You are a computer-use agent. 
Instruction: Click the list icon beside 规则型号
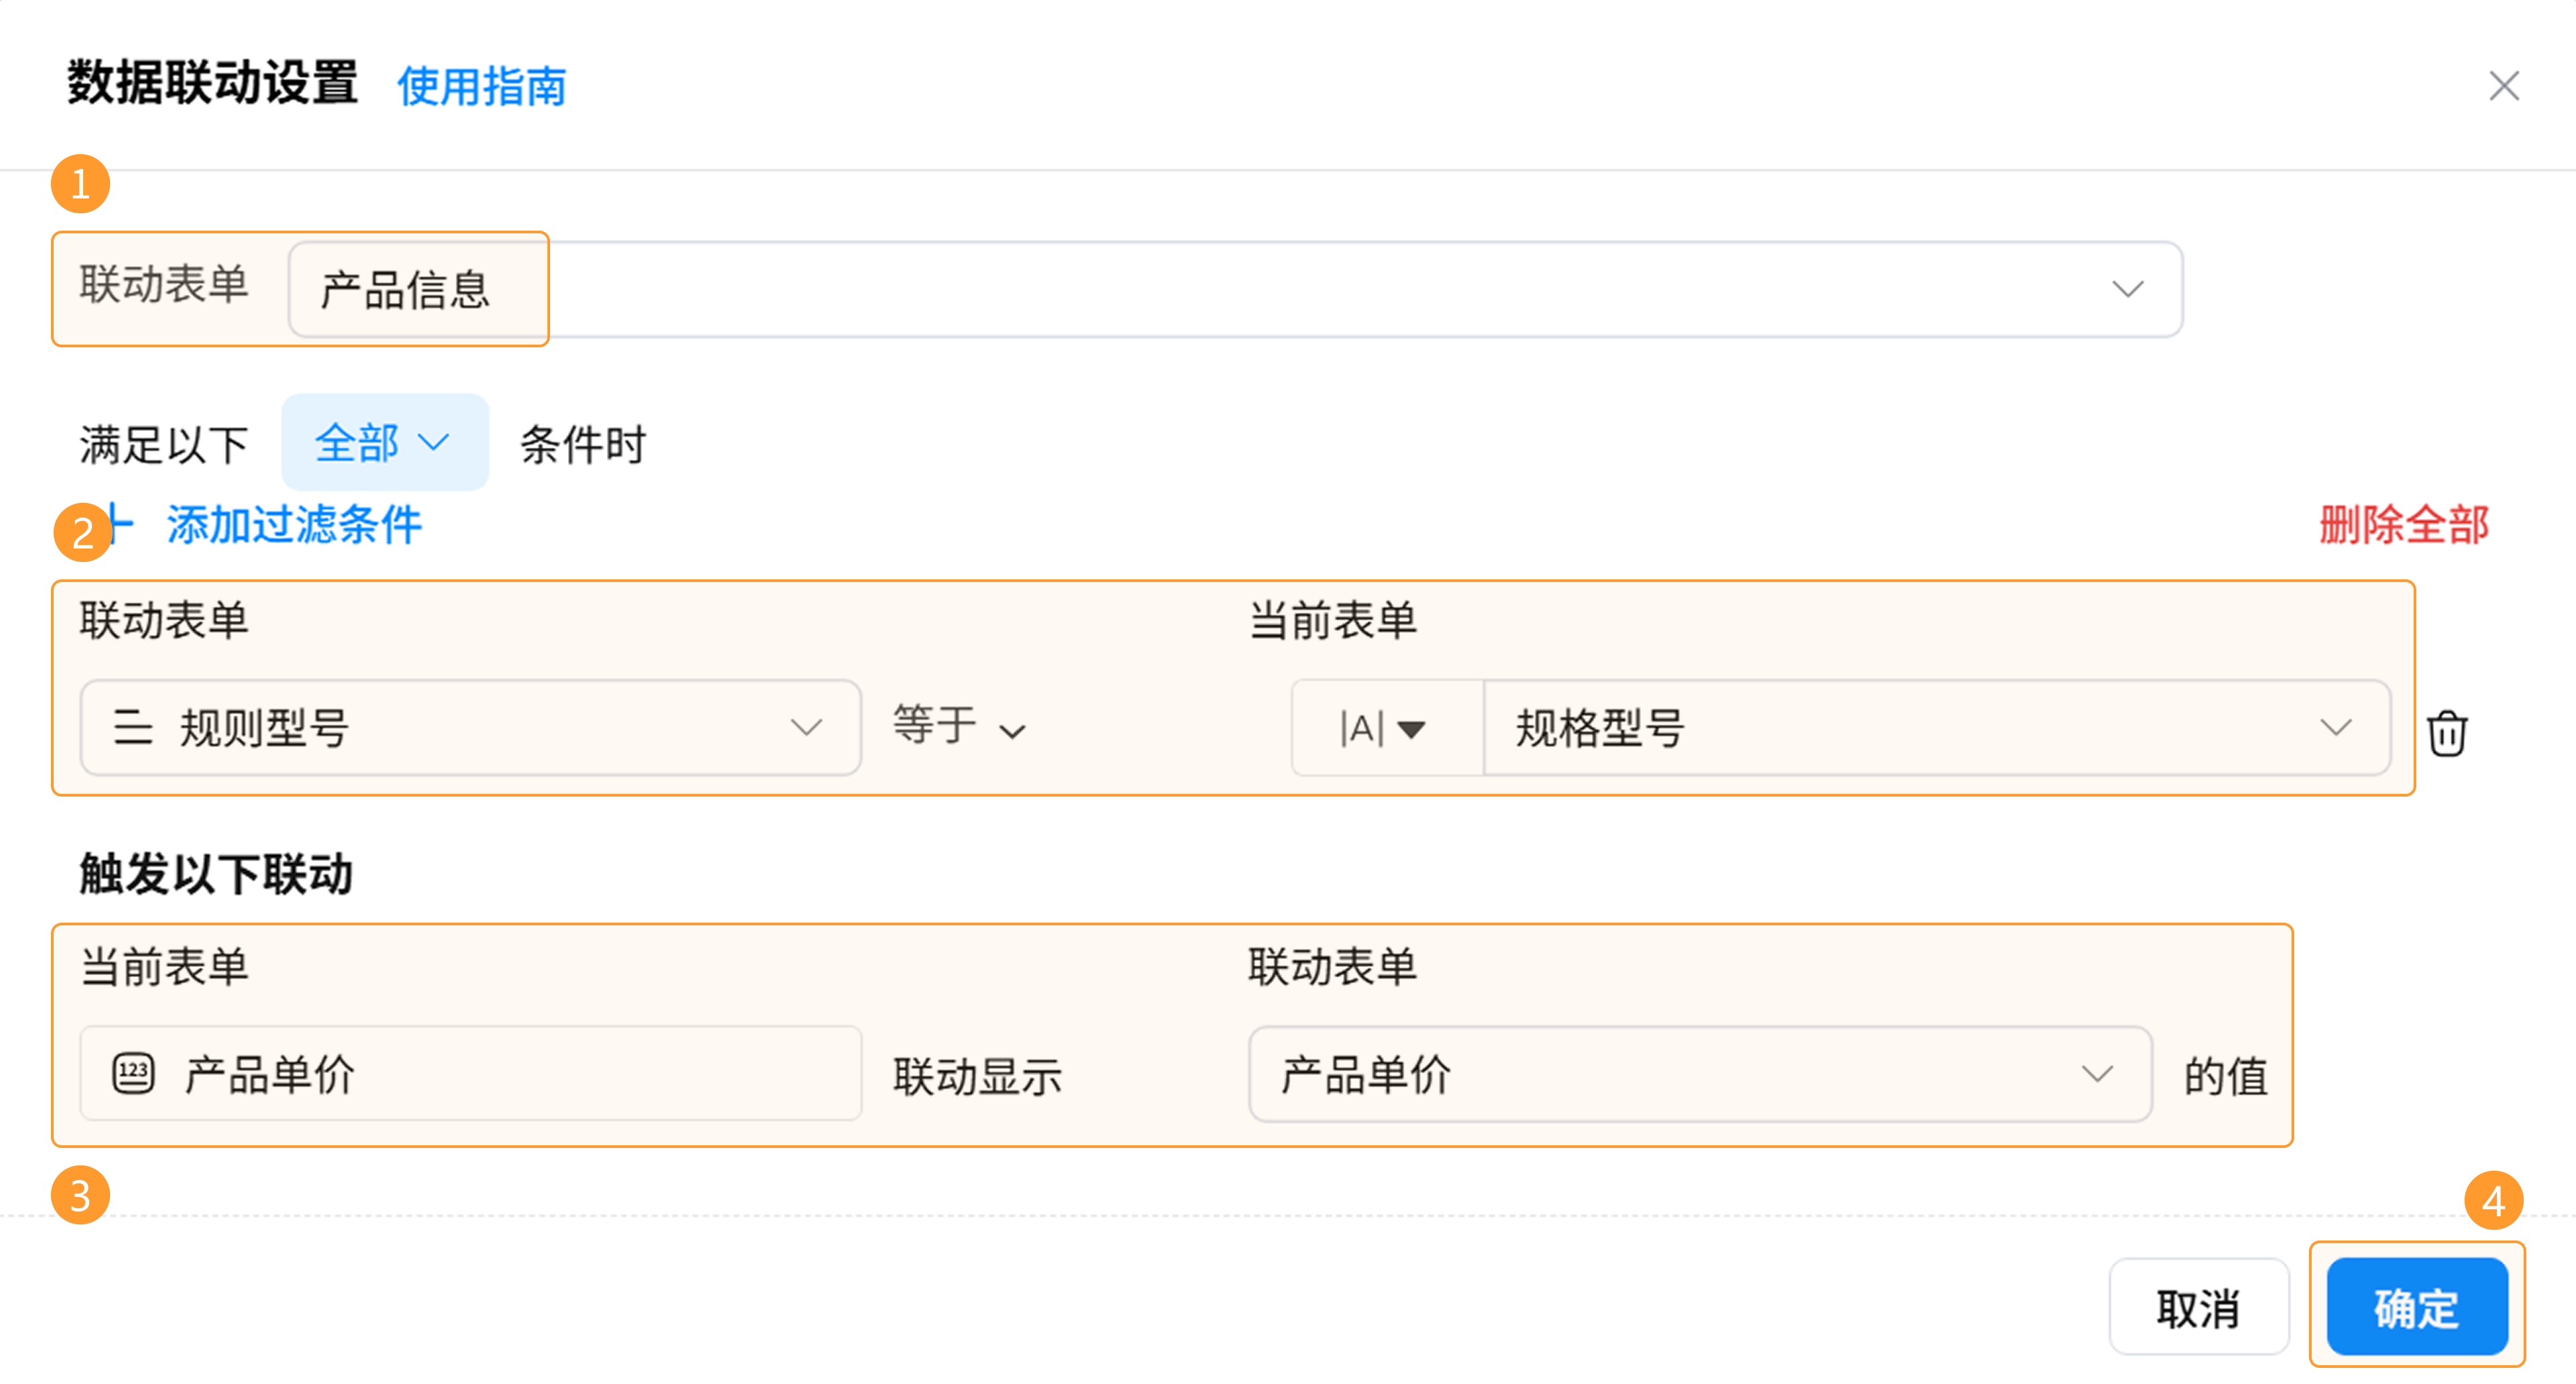pos(133,728)
